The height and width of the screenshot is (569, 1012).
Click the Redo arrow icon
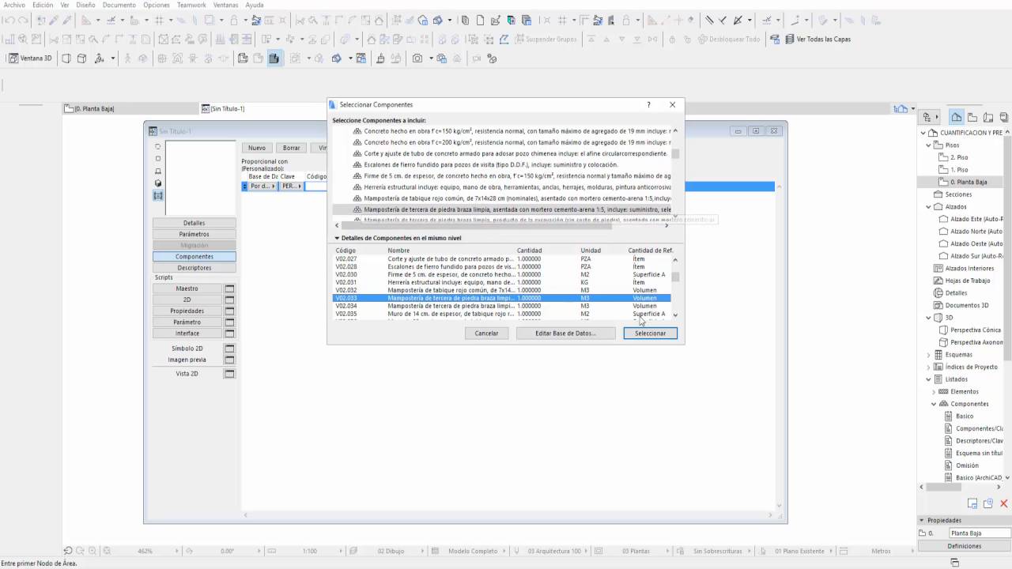click(23, 20)
